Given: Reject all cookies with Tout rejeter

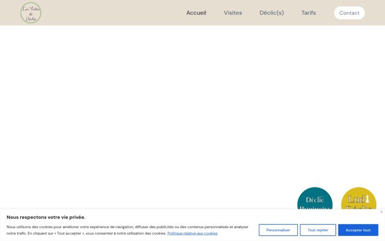Looking at the screenshot, I should click(318, 230).
